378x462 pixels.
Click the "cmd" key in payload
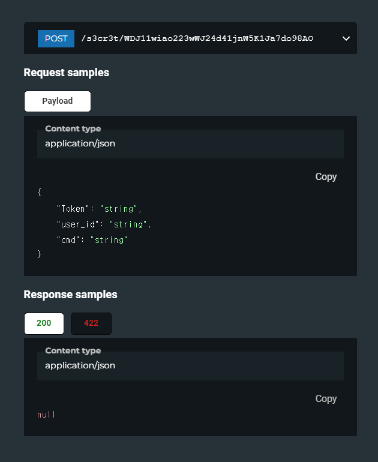(68, 240)
